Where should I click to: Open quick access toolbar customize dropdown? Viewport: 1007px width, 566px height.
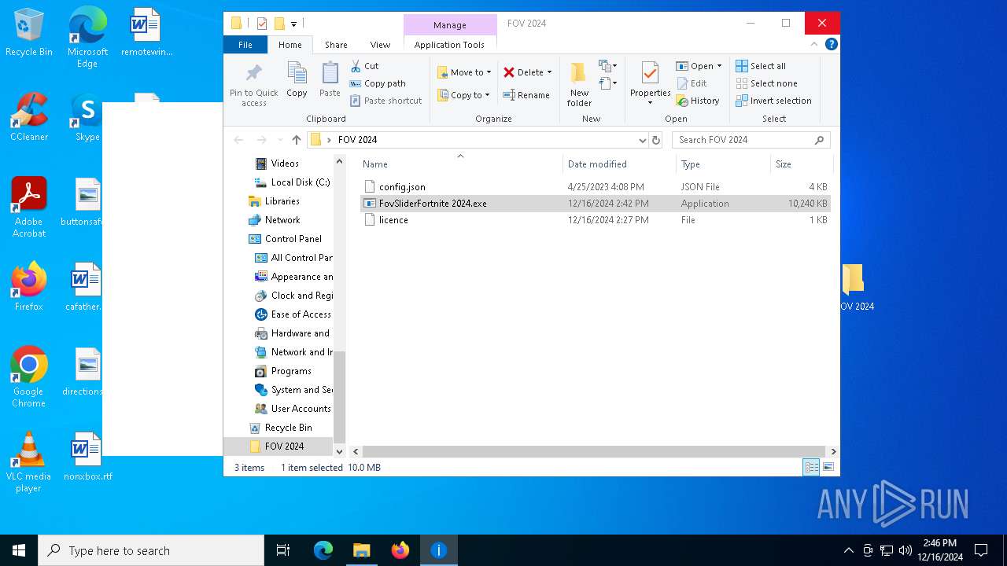coord(293,24)
